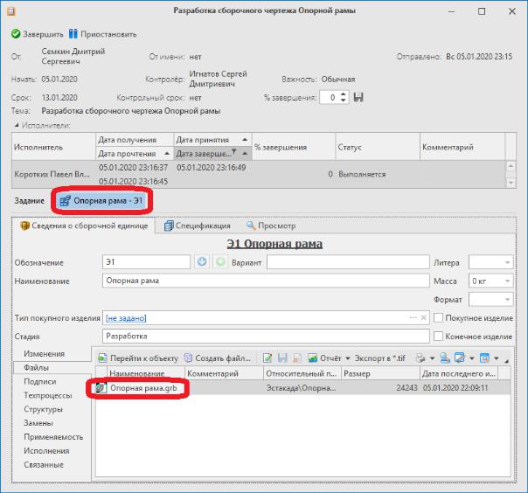Open the Просмотр tab

271,226
